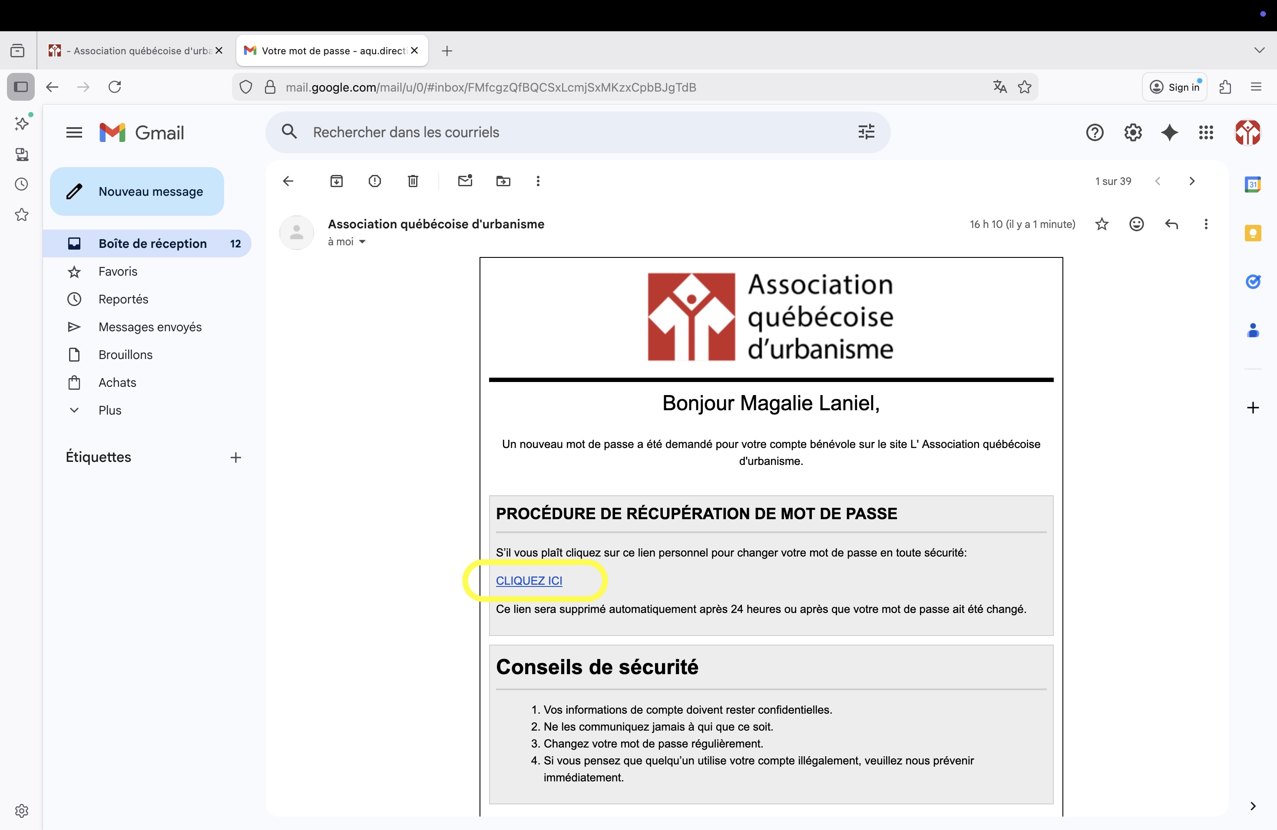This screenshot has height=830, width=1277.
Task: Add an emoji reaction to the email
Action: [1136, 224]
